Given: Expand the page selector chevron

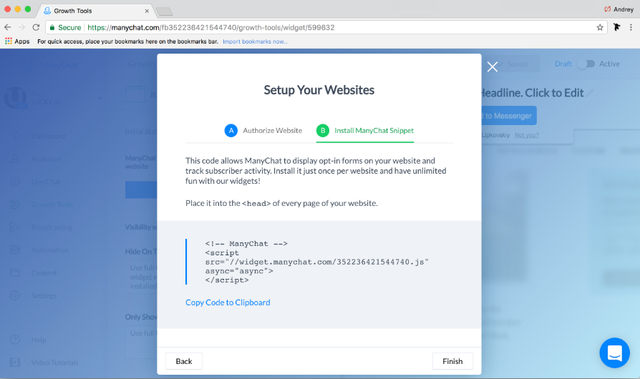Looking at the screenshot, I should coord(100,98).
